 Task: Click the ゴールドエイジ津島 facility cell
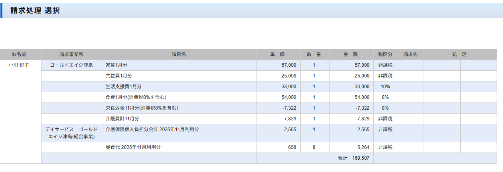tap(72, 65)
